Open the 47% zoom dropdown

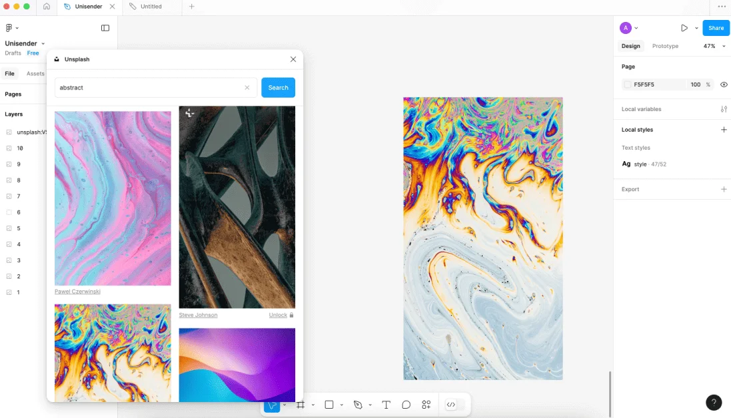coord(714,46)
